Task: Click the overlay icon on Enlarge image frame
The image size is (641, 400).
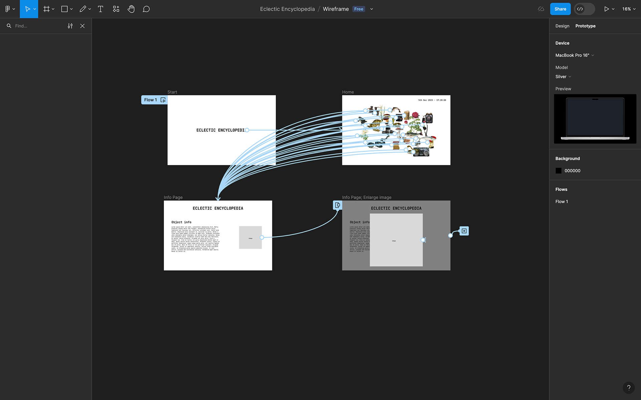Action: point(338,205)
